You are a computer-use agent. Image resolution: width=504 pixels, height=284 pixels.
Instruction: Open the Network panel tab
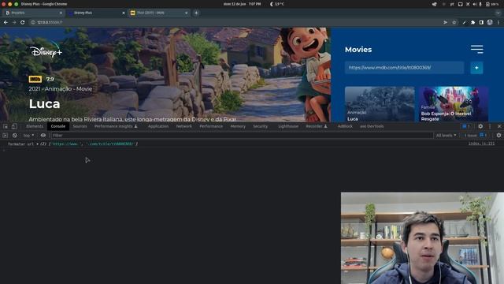[x=183, y=126]
